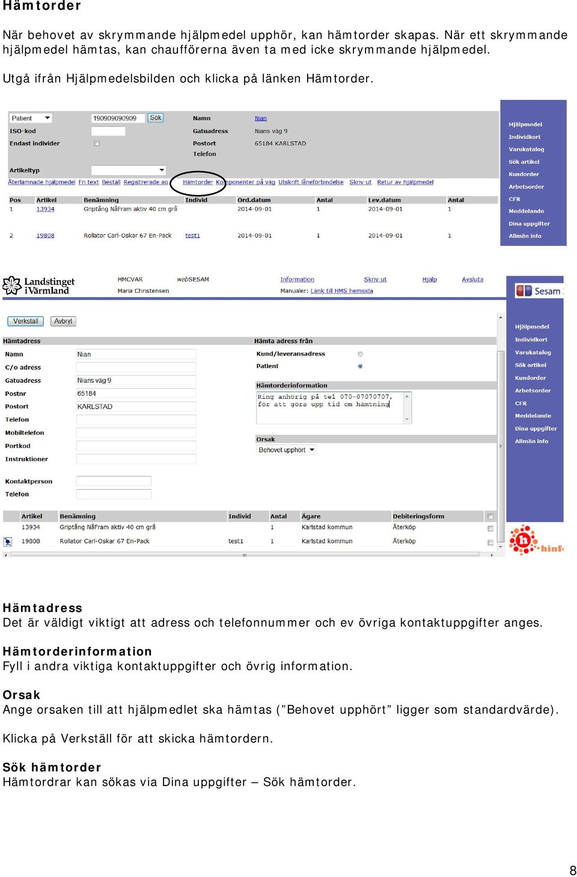Open the Hämtorder link
Image resolution: width=577 pixels, height=877 pixels.
[198, 182]
